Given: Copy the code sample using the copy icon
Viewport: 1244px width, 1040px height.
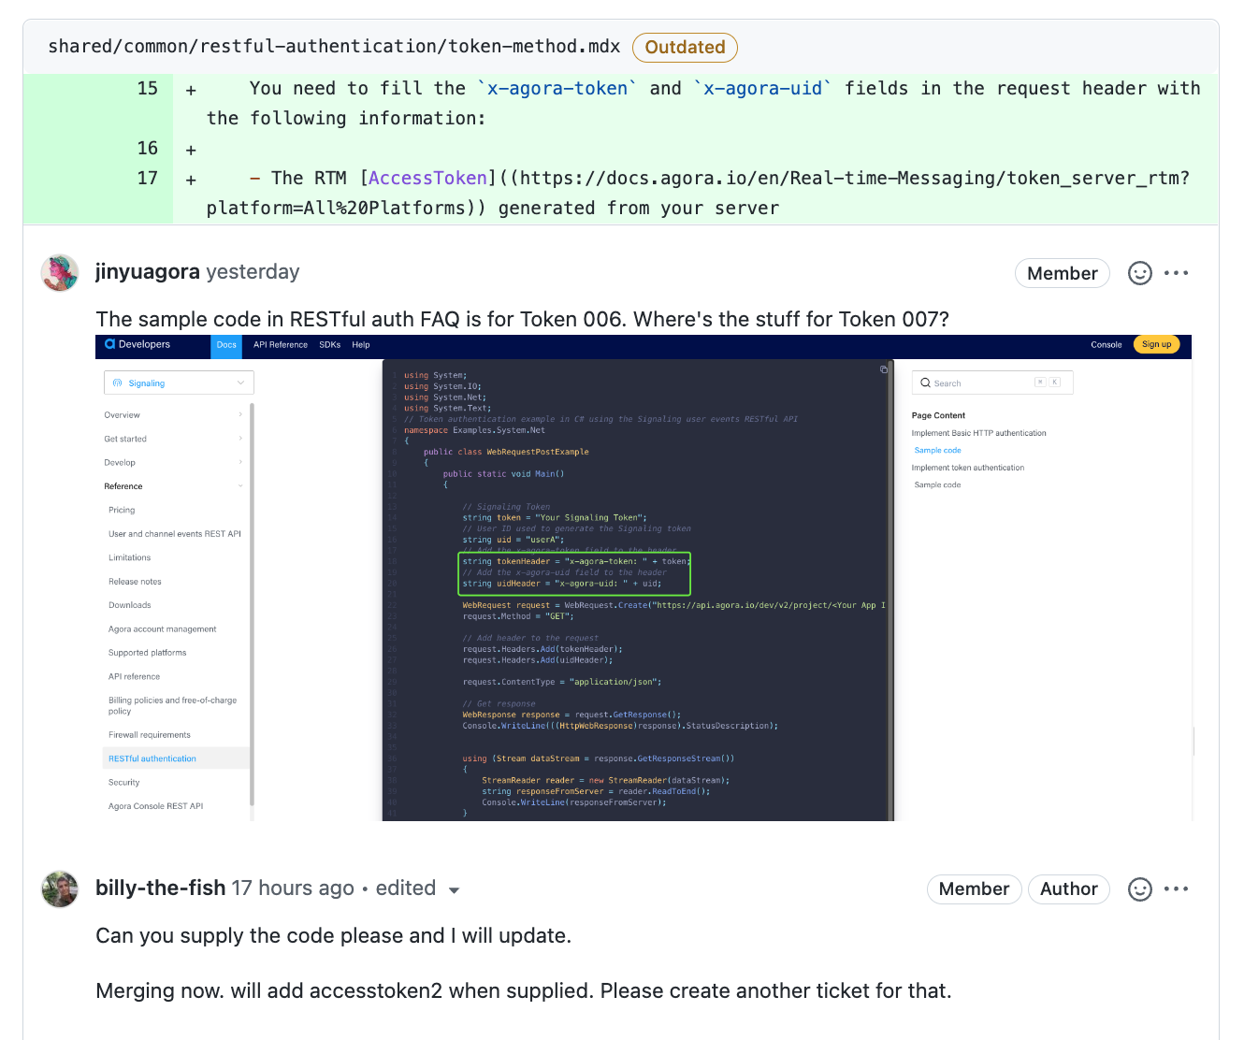Looking at the screenshot, I should point(884,369).
